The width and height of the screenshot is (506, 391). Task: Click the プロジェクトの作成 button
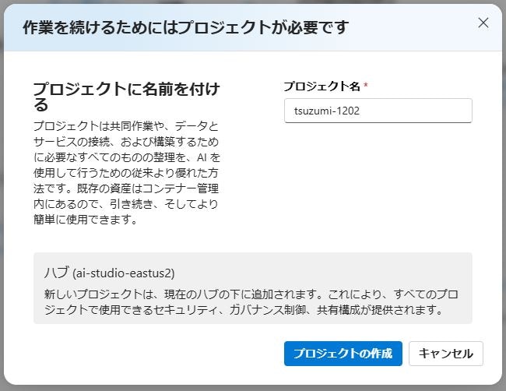coord(343,354)
